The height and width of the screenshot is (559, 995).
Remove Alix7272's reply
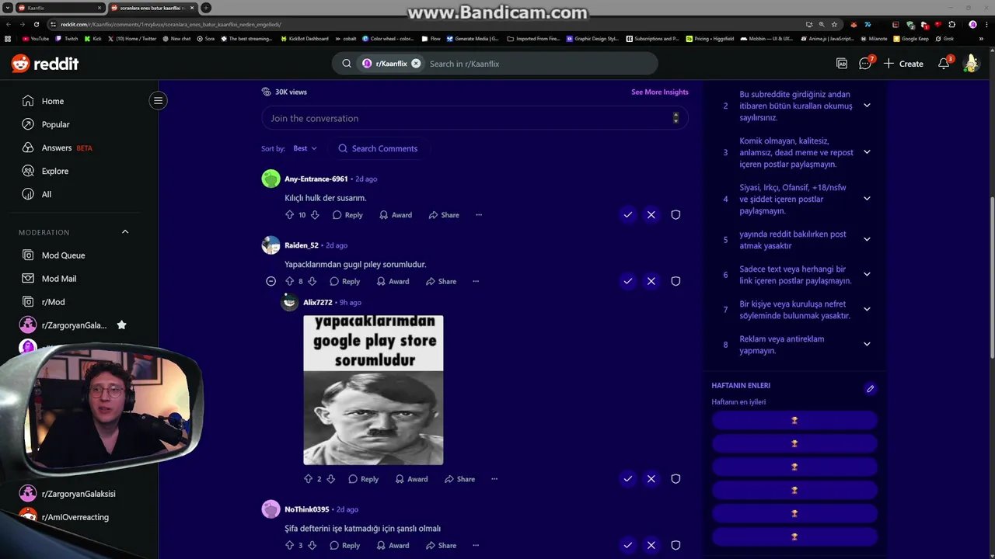pos(651,479)
